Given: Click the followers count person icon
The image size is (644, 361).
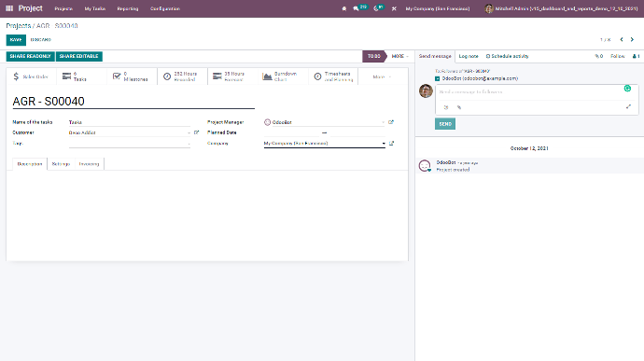Looking at the screenshot, I should pos(636,56).
